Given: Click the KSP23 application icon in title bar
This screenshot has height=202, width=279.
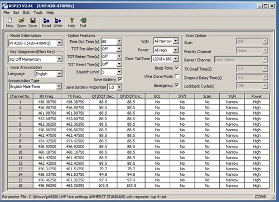Looking at the screenshot, I should 4,6.
